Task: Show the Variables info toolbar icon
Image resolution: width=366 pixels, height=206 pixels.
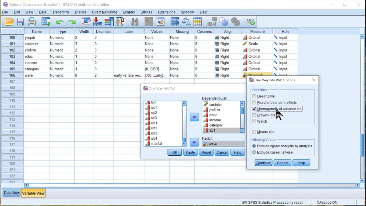Action: click(x=109, y=22)
